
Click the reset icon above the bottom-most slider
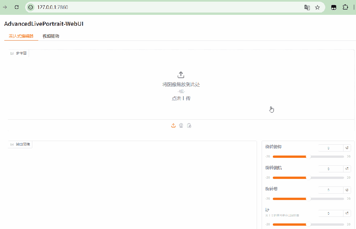[x=347, y=213]
